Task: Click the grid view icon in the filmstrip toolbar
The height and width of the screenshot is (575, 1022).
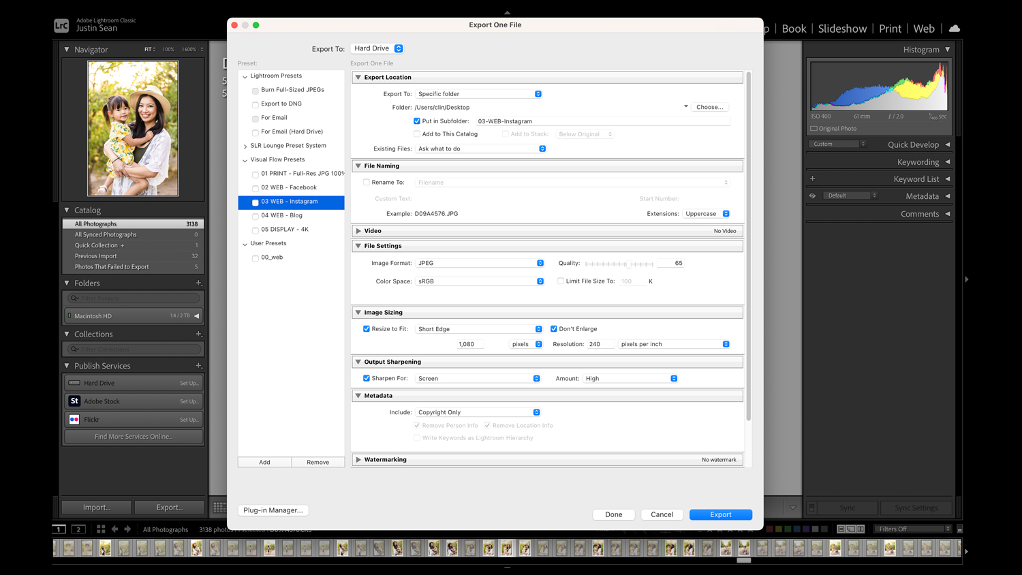Action: pos(100,529)
